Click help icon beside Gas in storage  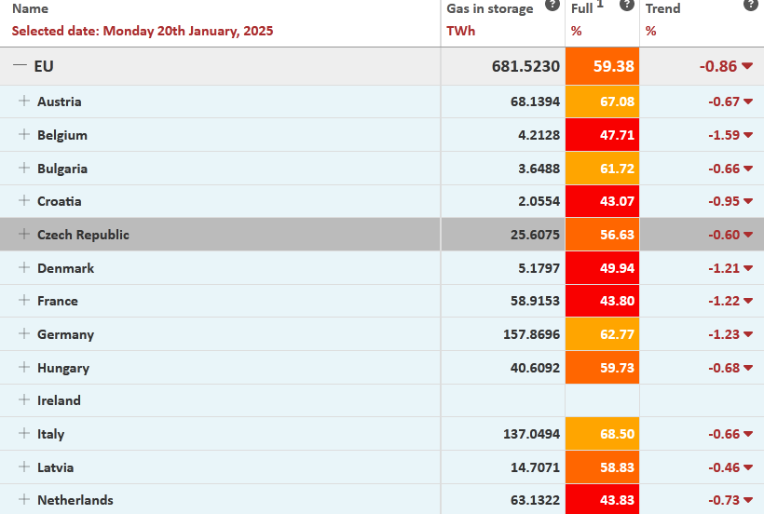[x=553, y=6]
